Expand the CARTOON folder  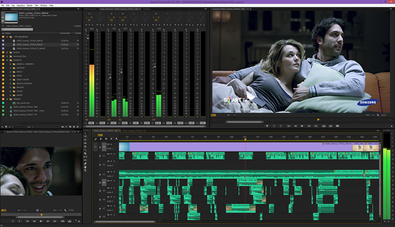click(x=10, y=68)
